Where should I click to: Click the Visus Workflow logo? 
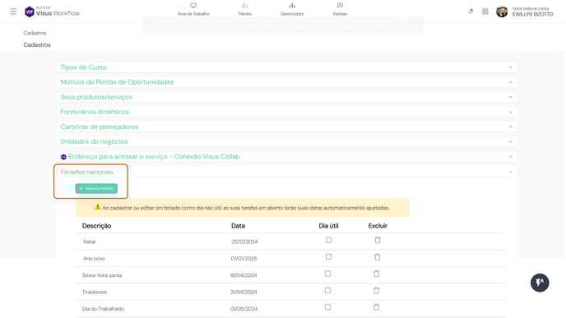[x=53, y=12]
